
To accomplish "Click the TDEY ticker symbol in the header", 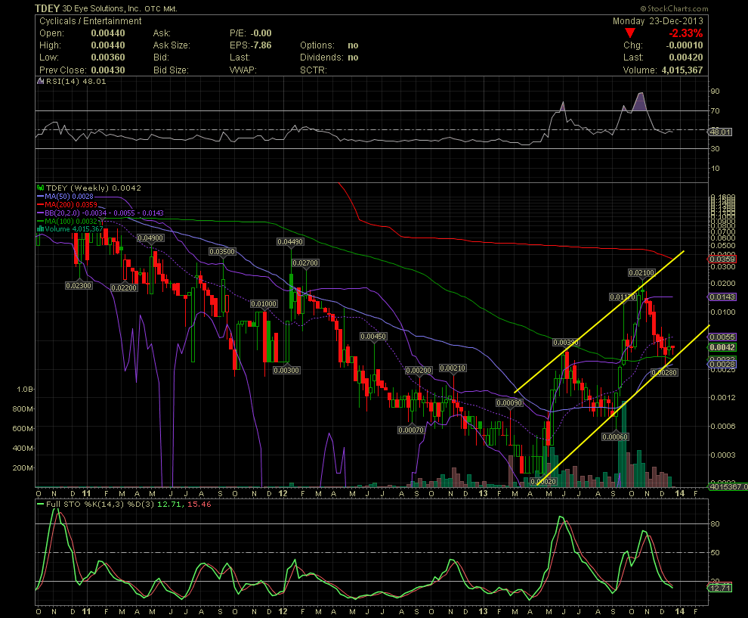I will click(48, 8).
